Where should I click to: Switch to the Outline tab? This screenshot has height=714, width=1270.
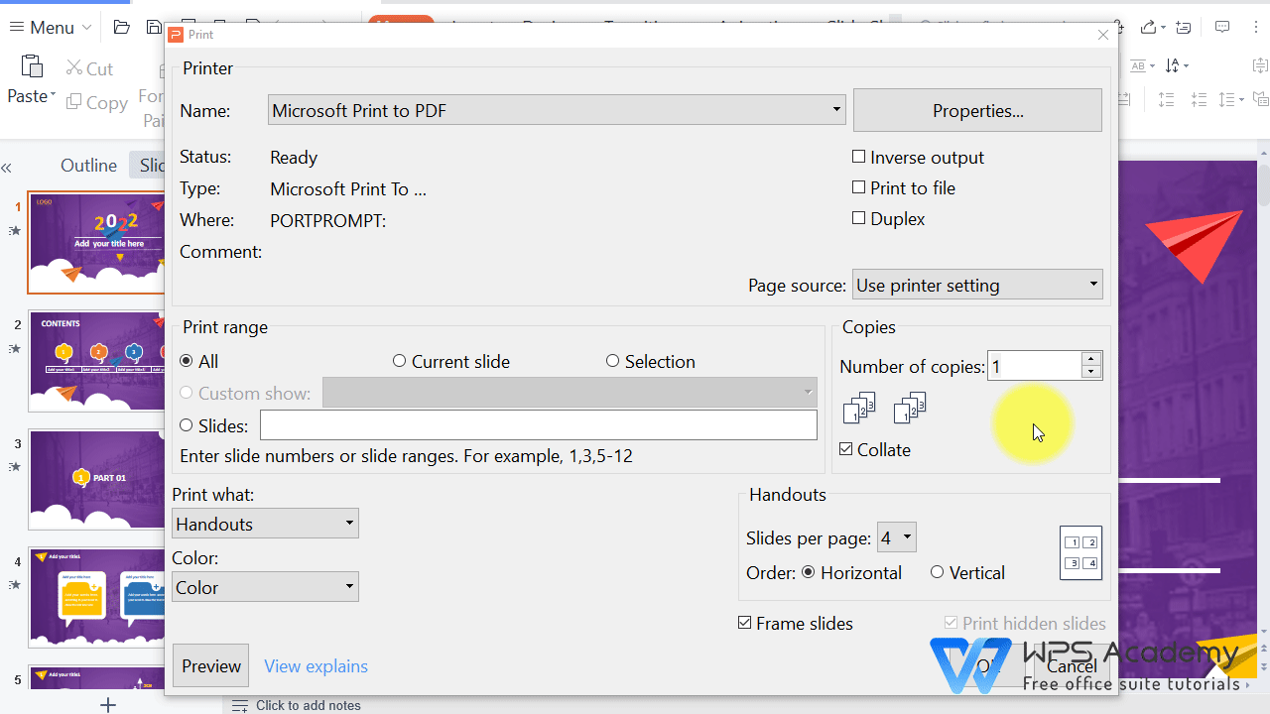88,165
